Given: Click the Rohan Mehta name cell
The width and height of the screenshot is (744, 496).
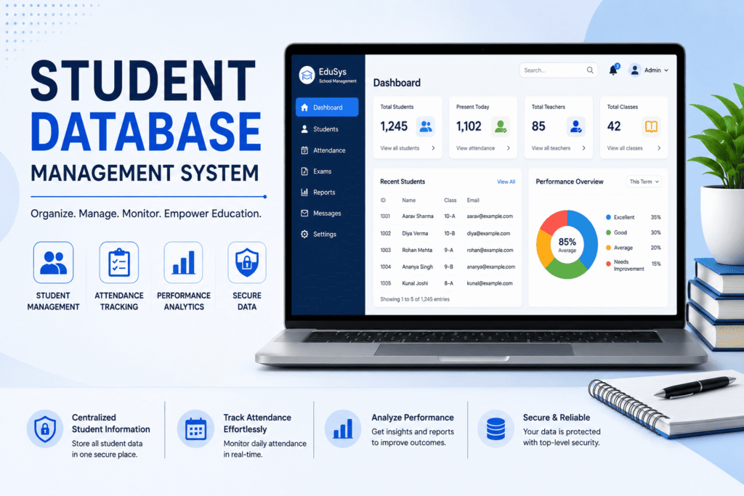Looking at the screenshot, I should point(417,250).
